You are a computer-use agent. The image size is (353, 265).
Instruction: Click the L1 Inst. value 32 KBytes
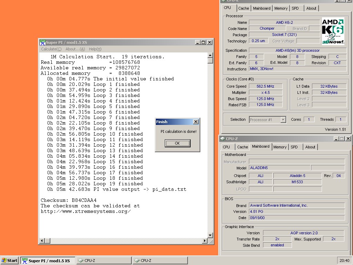pos(329,92)
